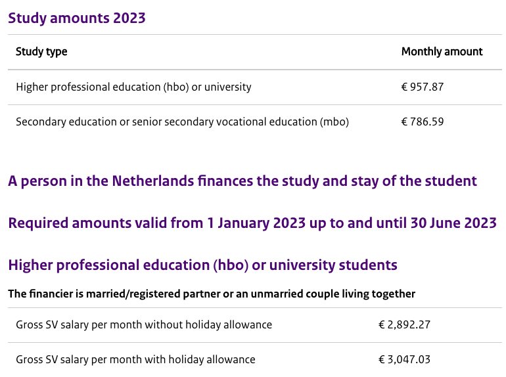Image resolution: width=506 pixels, height=377 pixels.
Task: Click the € 2,892.27 salary amount
Action: (x=404, y=324)
